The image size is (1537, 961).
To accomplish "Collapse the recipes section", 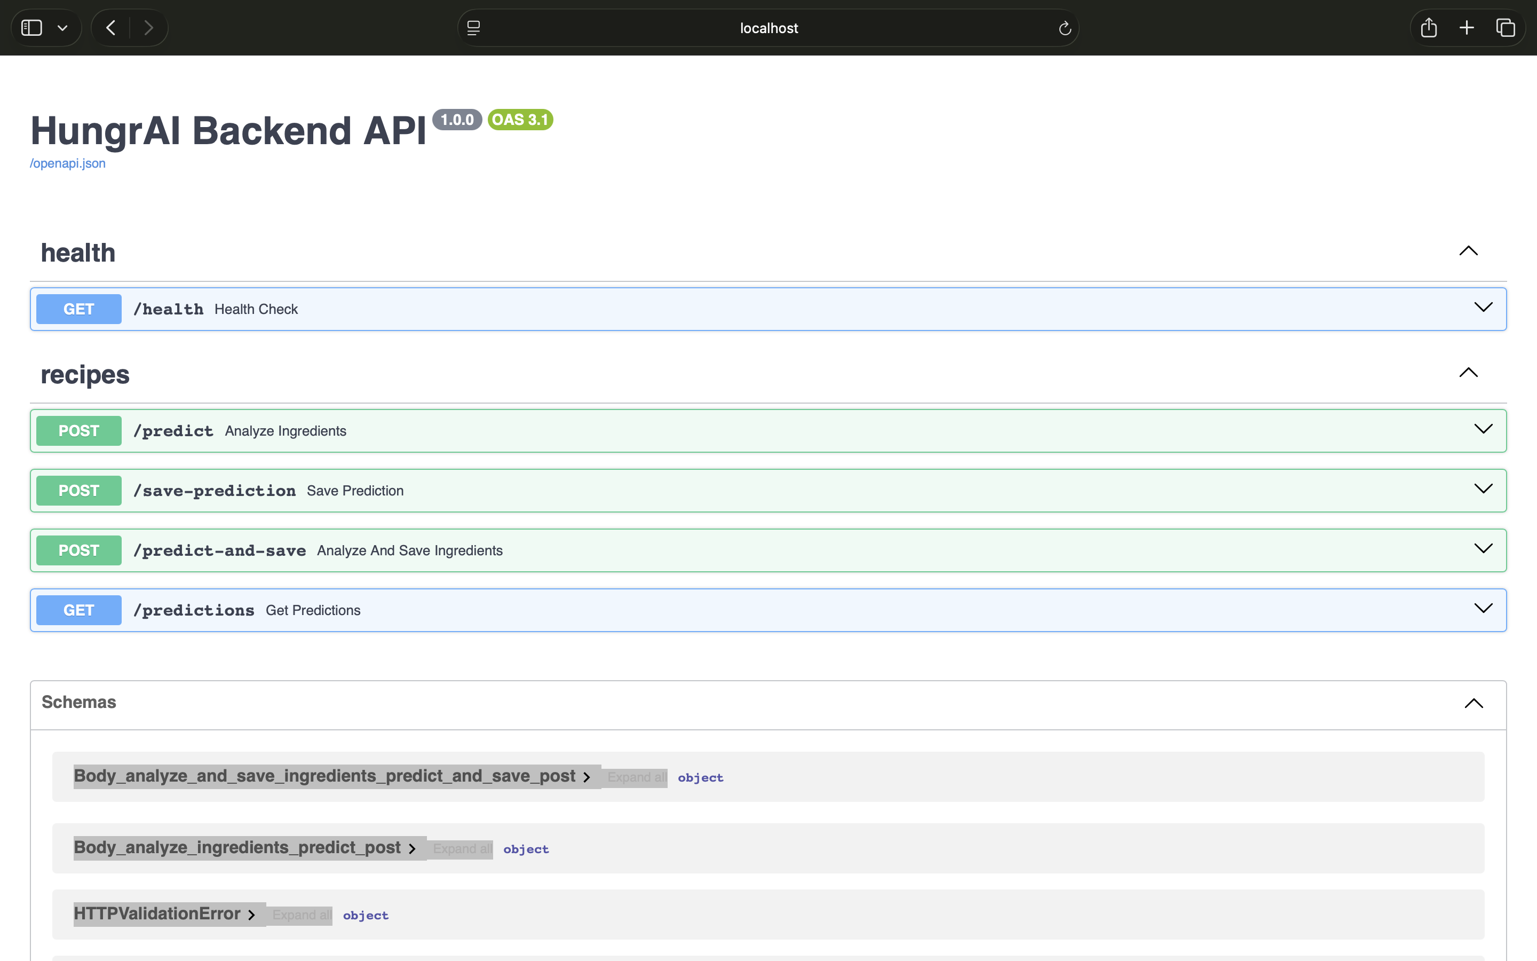I will (x=1468, y=373).
